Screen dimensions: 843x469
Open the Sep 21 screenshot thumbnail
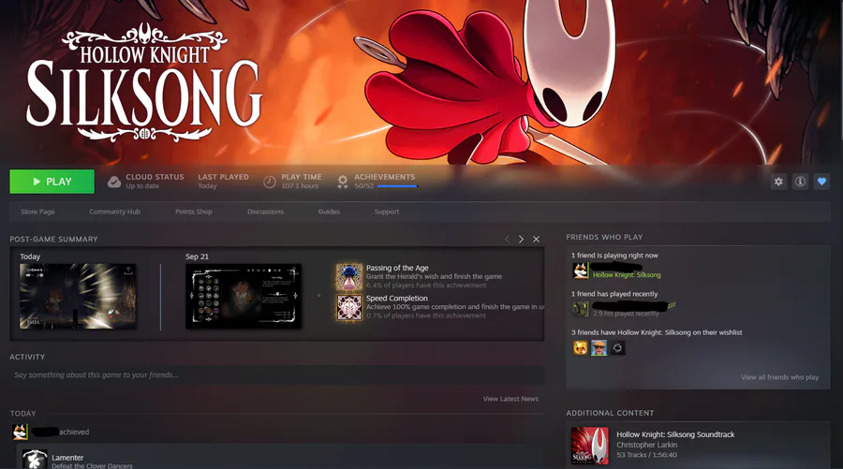coord(244,296)
